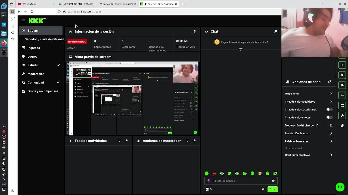This screenshot has height=195, width=348.
Task: Open the browser tab list dropdown
Action: (322, 4)
